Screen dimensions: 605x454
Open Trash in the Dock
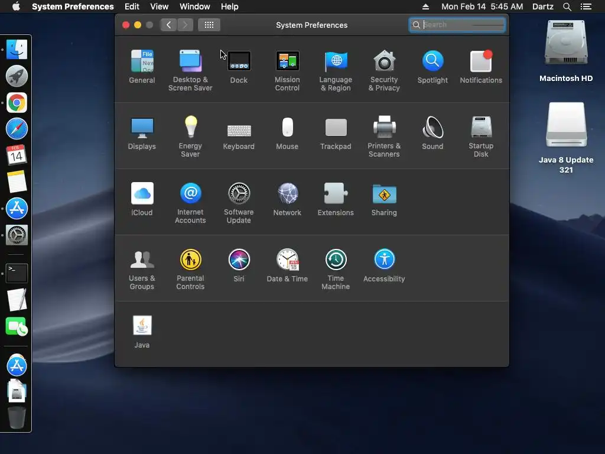17,418
